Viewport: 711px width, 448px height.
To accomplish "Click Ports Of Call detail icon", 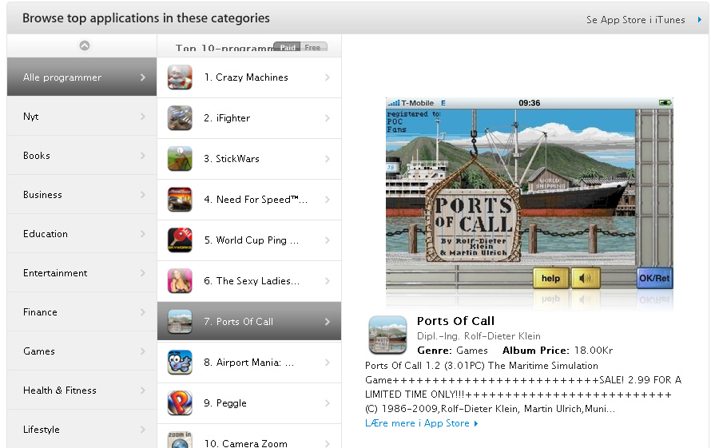I will (387, 335).
